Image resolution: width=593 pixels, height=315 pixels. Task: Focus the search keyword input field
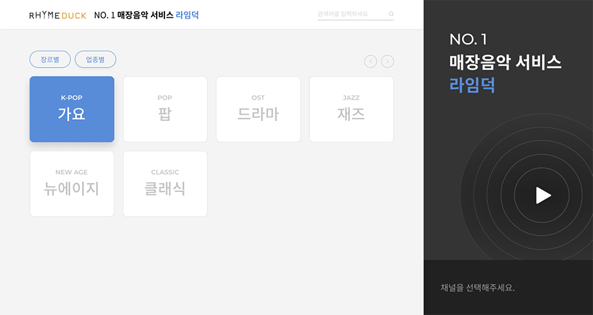click(351, 14)
